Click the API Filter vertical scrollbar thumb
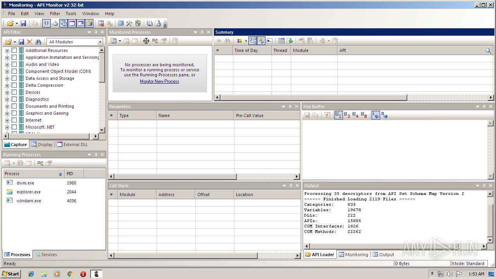The height and width of the screenshot is (279, 496). 102,67
